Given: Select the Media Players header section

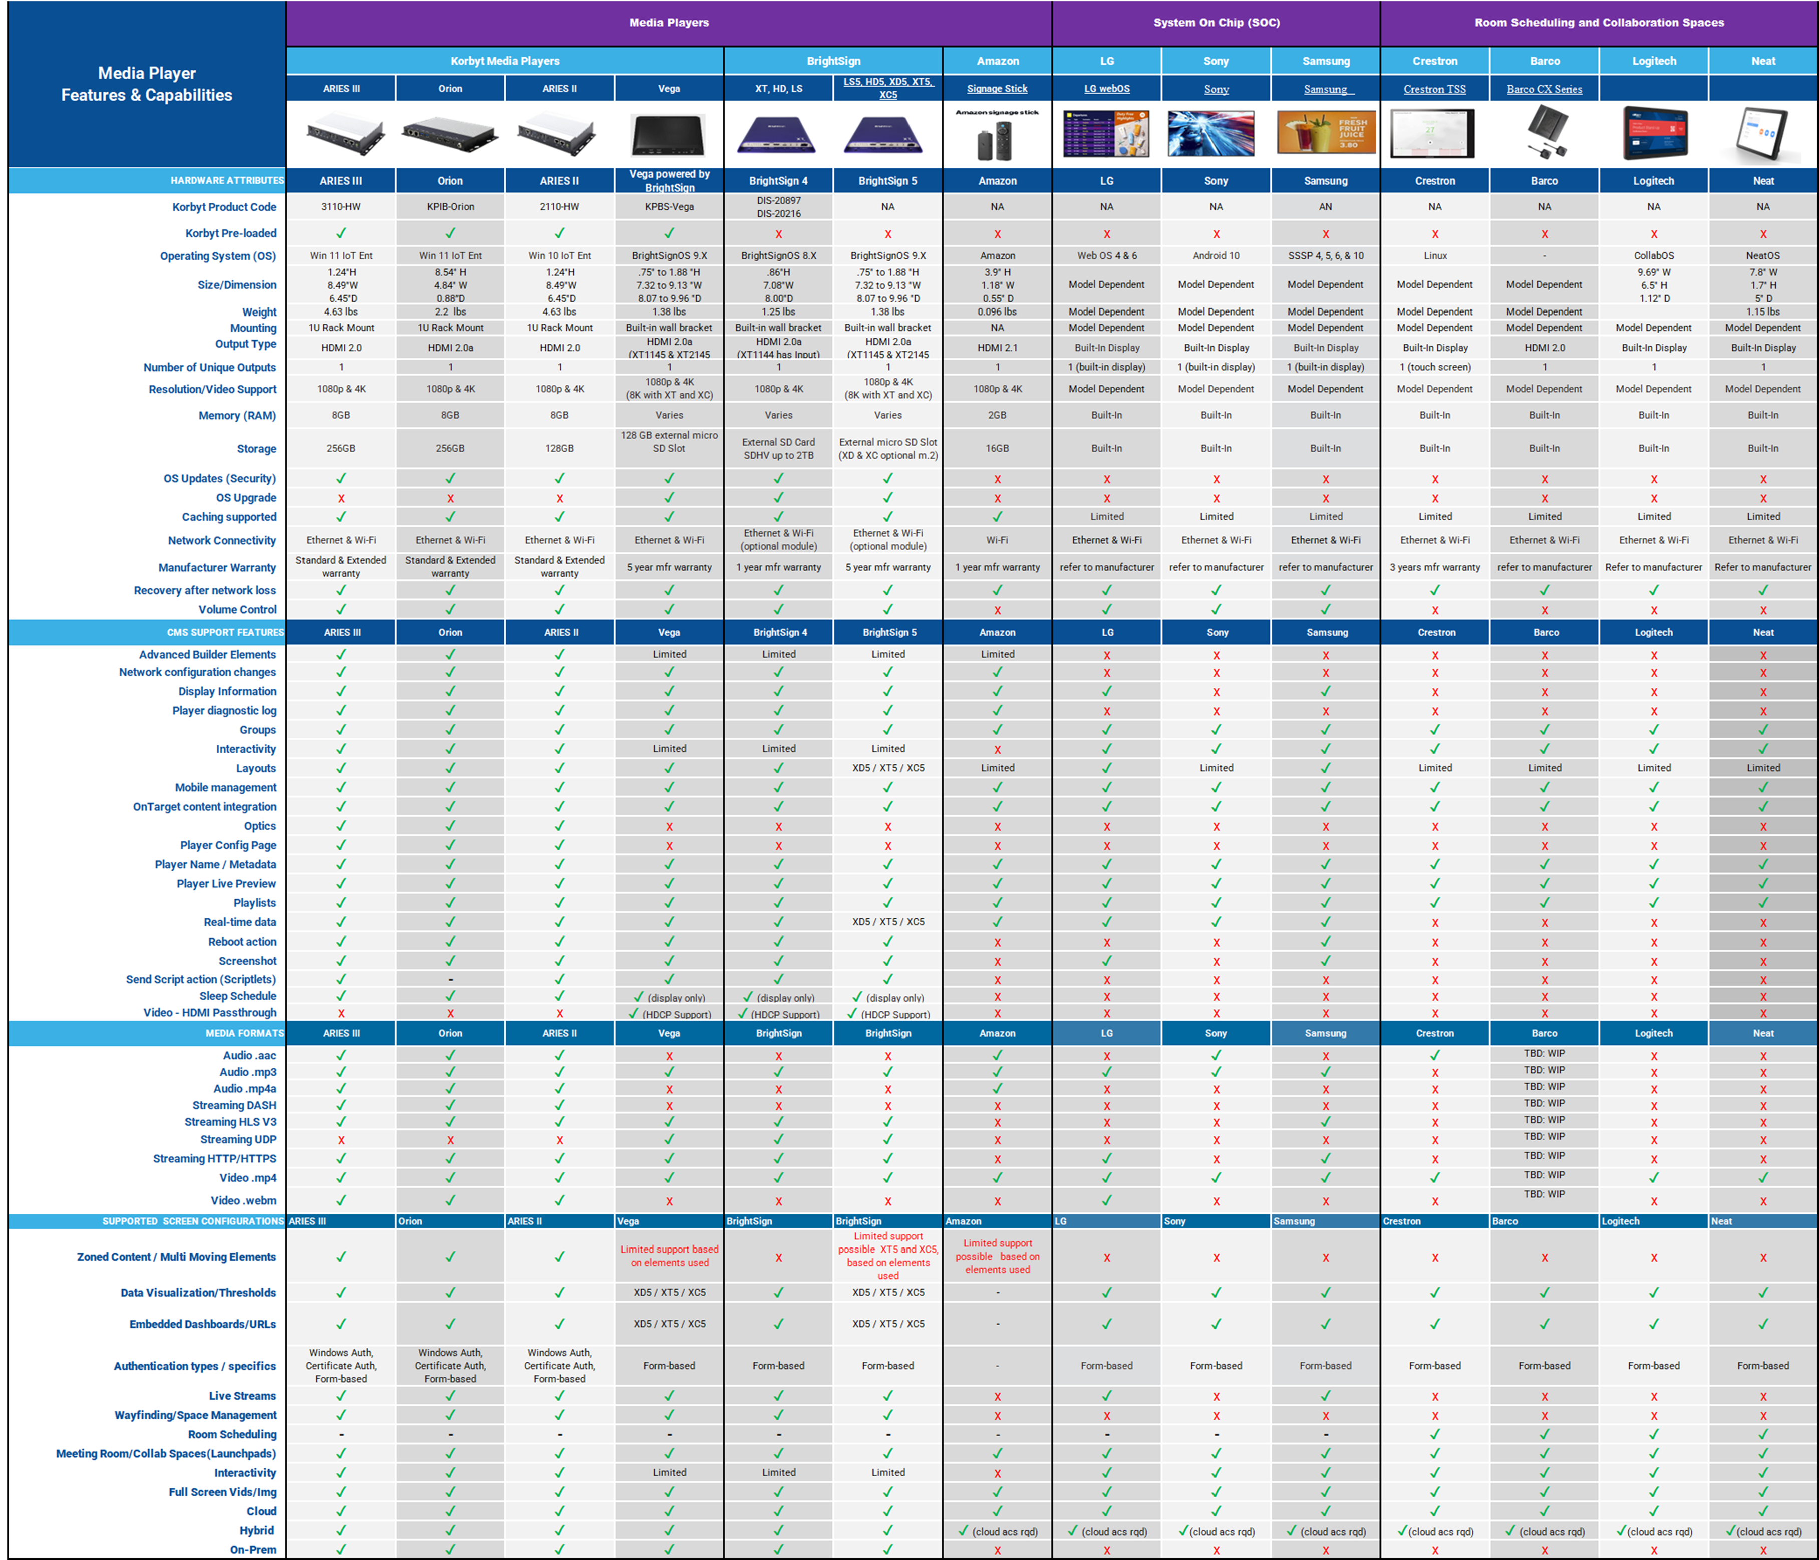Looking at the screenshot, I should click(x=668, y=23).
